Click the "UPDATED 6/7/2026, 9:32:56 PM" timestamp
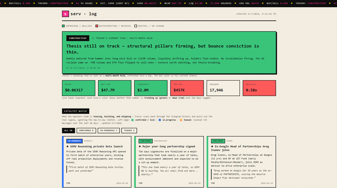Image resolution: width=337 pixels, height=188 pixels. tap(256, 14)
